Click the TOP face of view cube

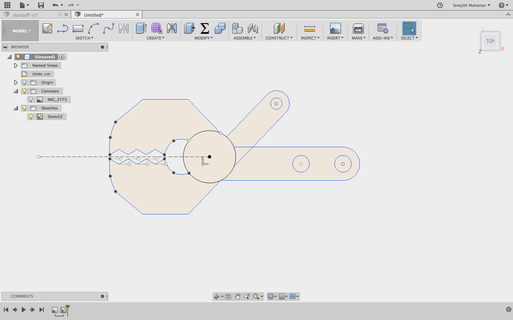[490, 41]
